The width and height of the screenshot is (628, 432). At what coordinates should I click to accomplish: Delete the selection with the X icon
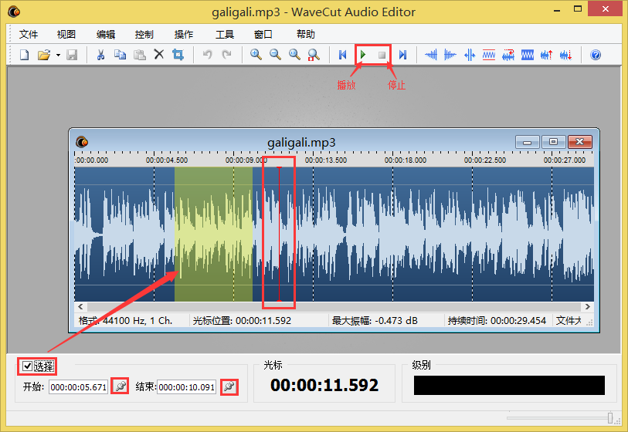pyautogui.click(x=159, y=55)
